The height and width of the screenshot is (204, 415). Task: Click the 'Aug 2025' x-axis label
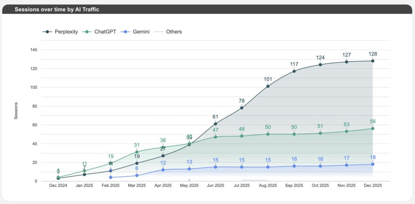(x=268, y=185)
